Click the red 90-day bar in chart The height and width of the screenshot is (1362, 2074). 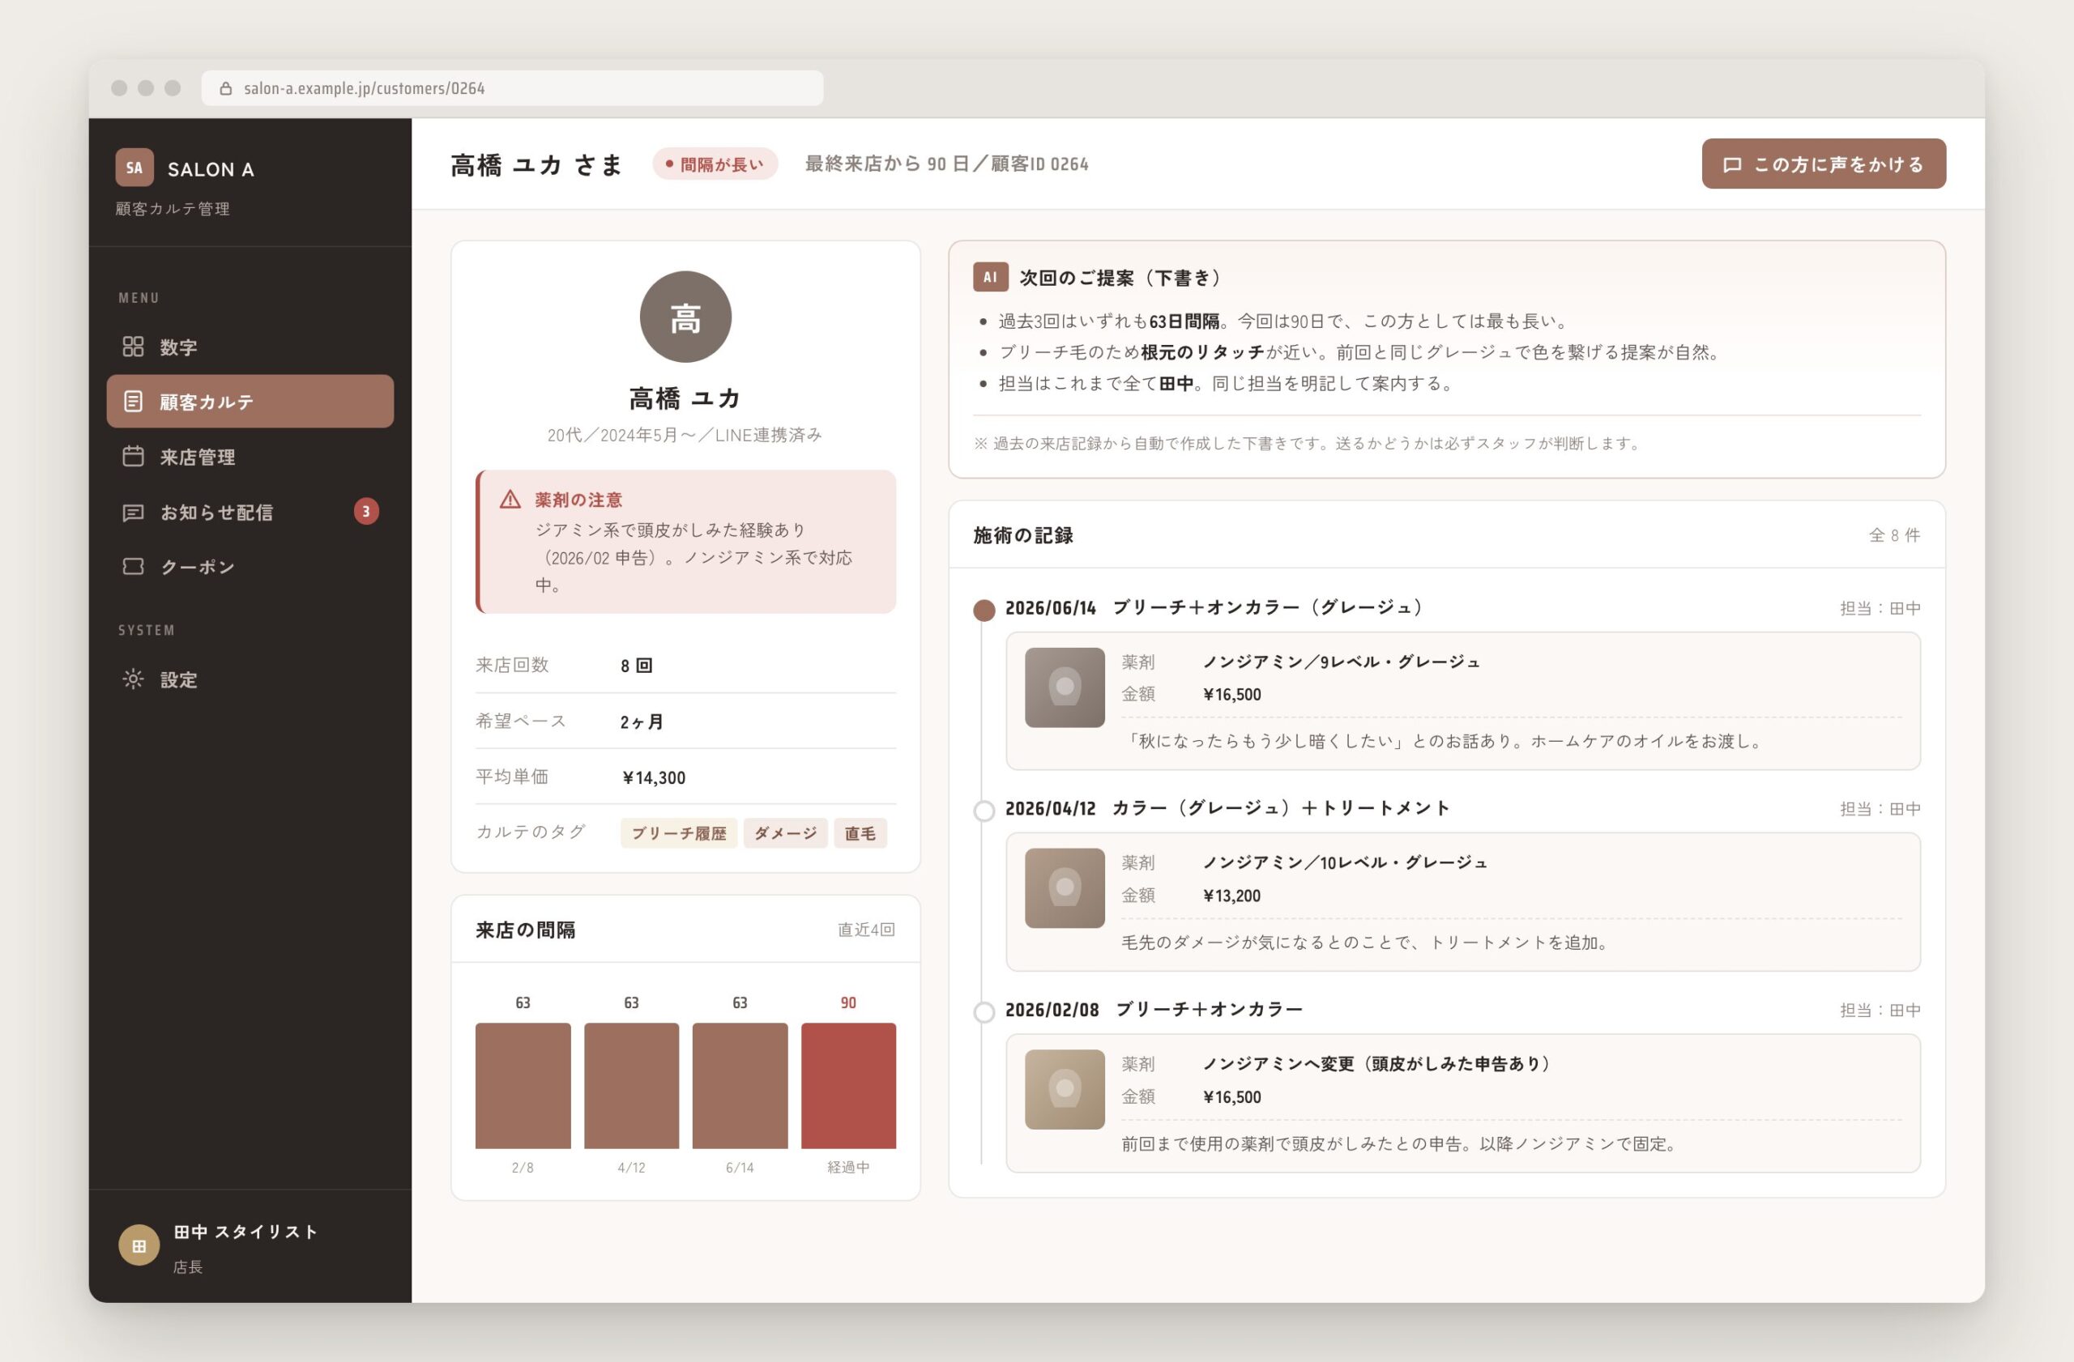[x=848, y=1085]
